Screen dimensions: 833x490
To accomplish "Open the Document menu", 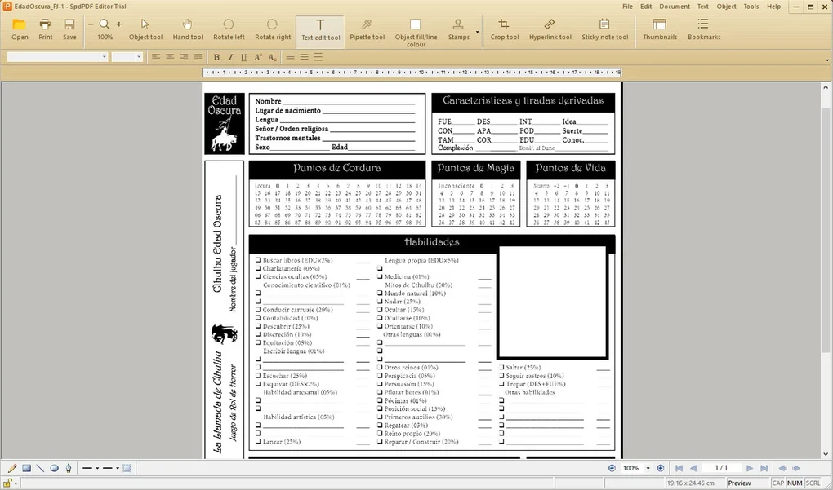I will (x=675, y=7).
